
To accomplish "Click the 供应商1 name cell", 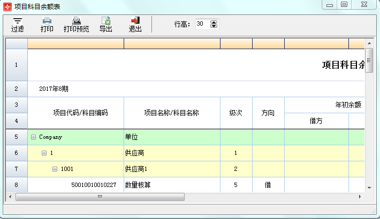I will (172, 169).
